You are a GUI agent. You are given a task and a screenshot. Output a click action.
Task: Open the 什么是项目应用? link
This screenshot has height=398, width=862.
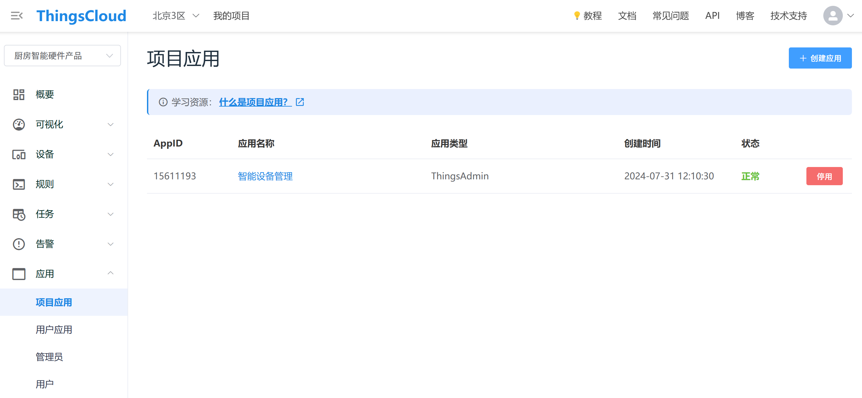coord(255,102)
